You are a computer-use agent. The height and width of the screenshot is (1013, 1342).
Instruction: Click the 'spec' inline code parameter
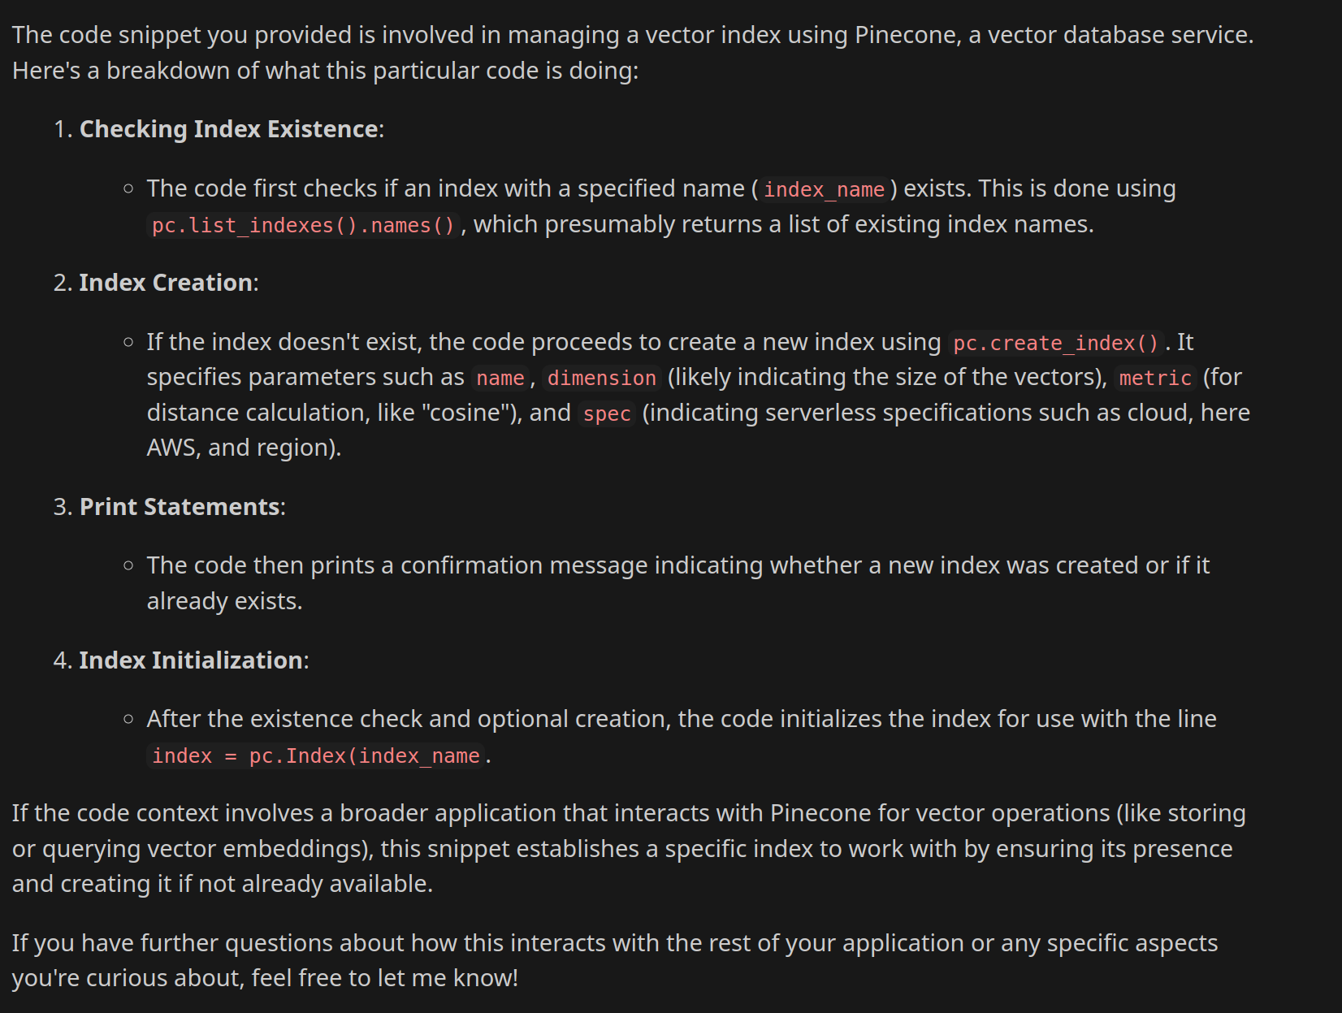(607, 413)
